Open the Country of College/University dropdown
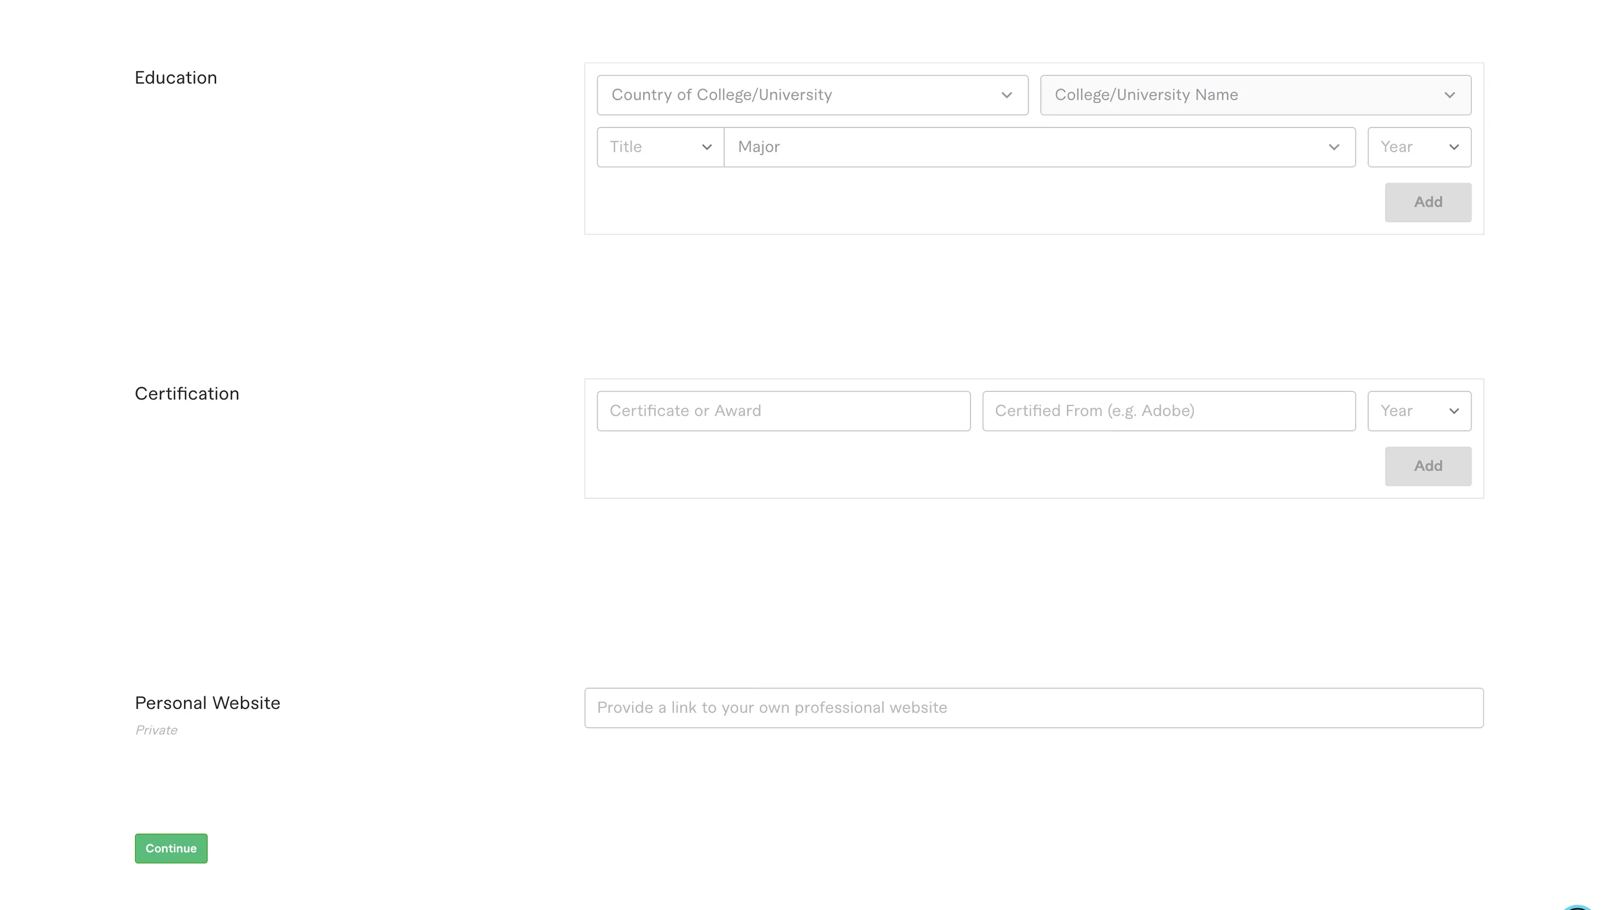The height and width of the screenshot is (910, 1619). (x=798, y=95)
